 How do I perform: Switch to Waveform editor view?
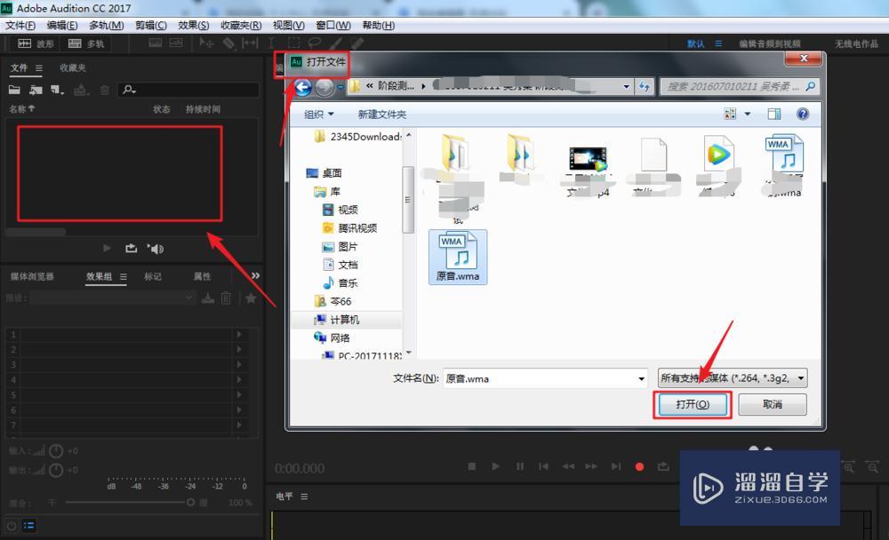[x=36, y=44]
